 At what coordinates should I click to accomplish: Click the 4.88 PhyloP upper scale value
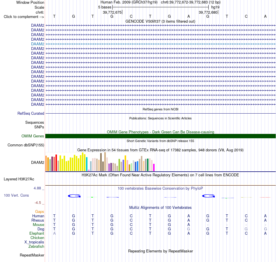click(x=37, y=188)
